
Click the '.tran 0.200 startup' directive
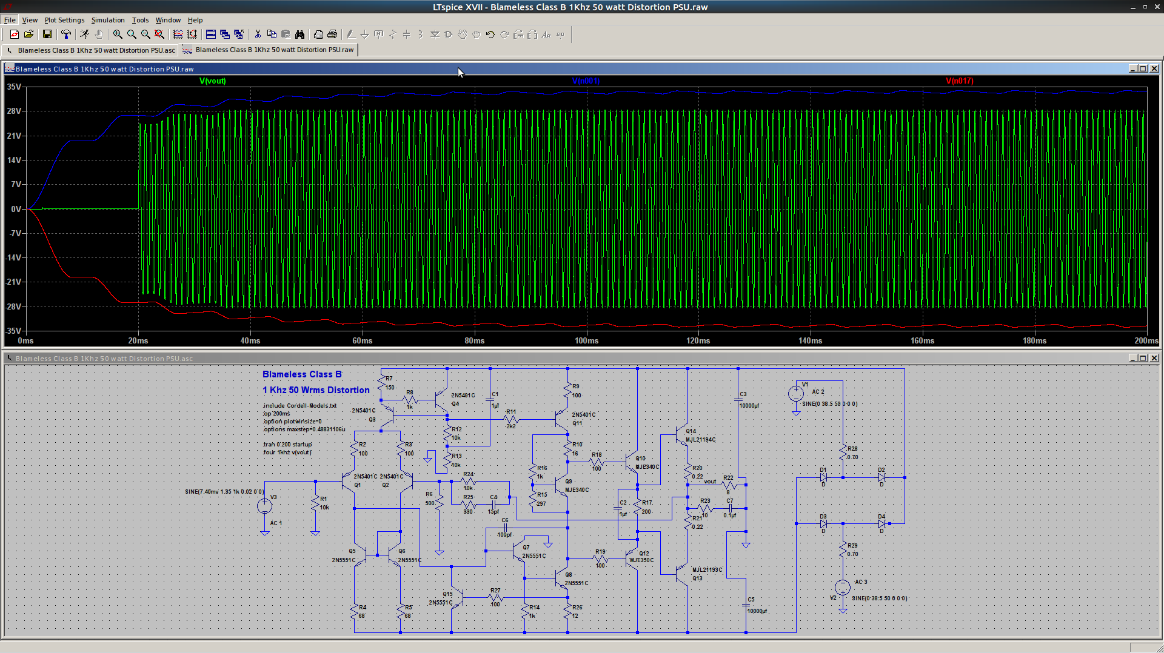[x=287, y=445]
